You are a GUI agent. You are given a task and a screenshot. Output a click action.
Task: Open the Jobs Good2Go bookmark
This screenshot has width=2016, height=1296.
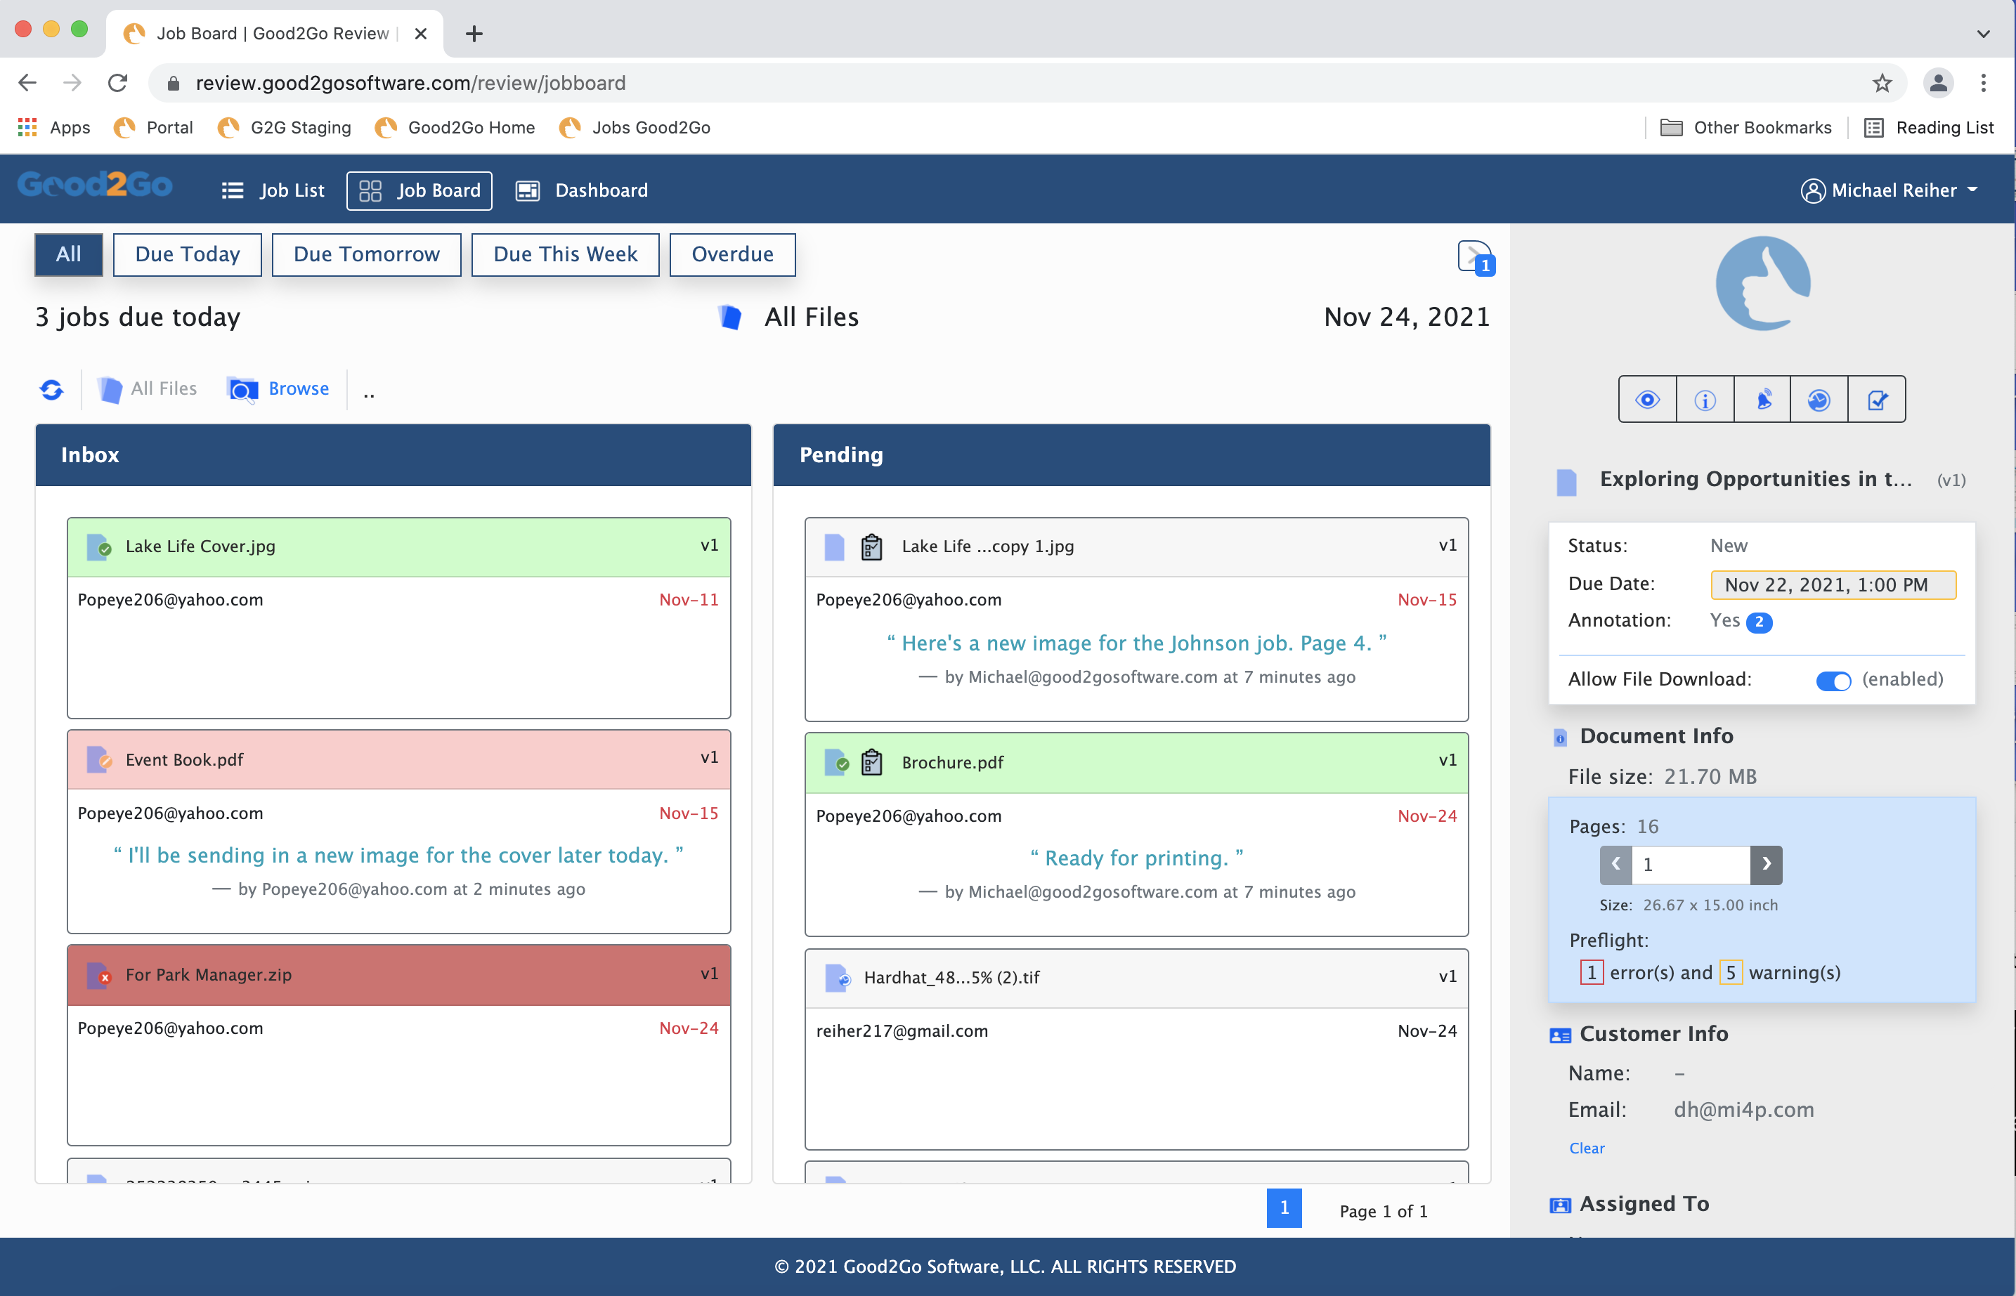tap(635, 127)
